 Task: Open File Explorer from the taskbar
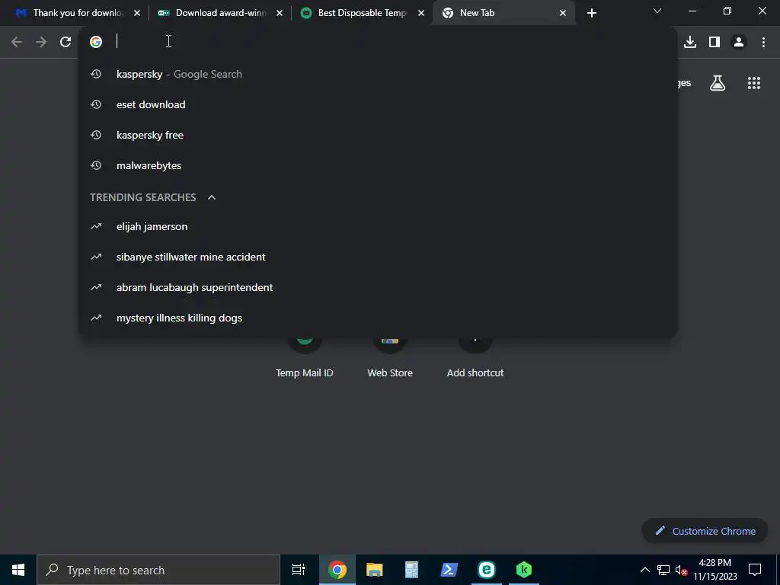[374, 570]
